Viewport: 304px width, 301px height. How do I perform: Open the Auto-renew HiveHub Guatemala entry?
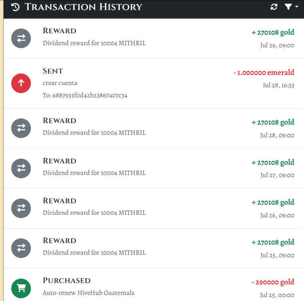(x=88, y=293)
